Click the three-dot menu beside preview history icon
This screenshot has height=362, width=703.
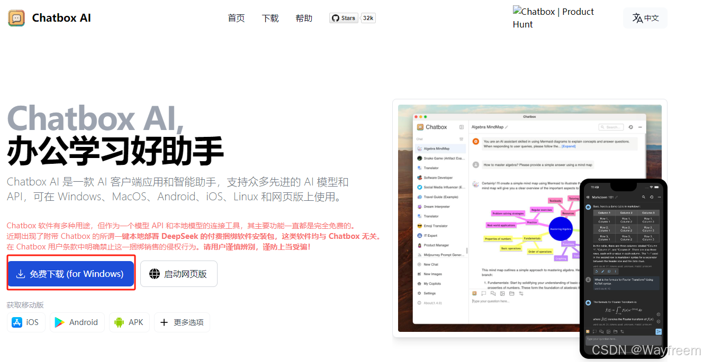coord(641,127)
